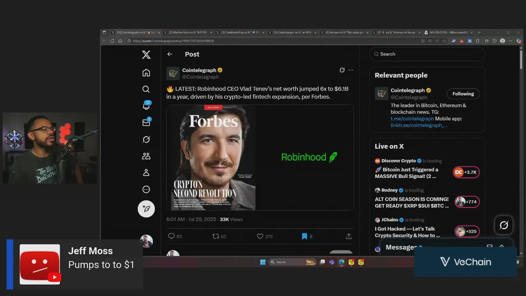The image size is (526, 296).
Task: Open Profile icon in sidebar
Action: point(146,173)
